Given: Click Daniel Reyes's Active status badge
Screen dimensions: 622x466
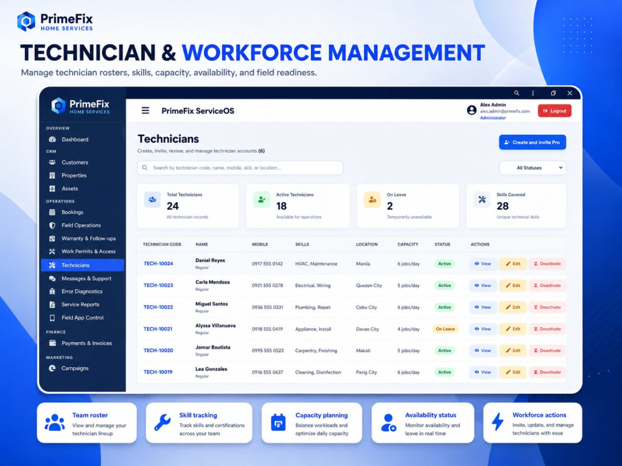Looking at the screenshot, I should coord(444,263).
